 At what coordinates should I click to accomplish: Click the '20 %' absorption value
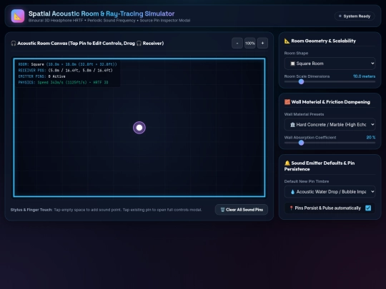tap(371, 138)
